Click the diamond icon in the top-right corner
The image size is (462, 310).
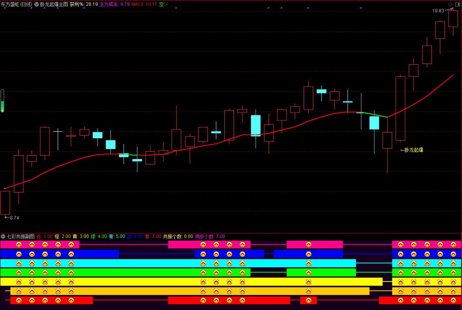(x=450, y=4)
